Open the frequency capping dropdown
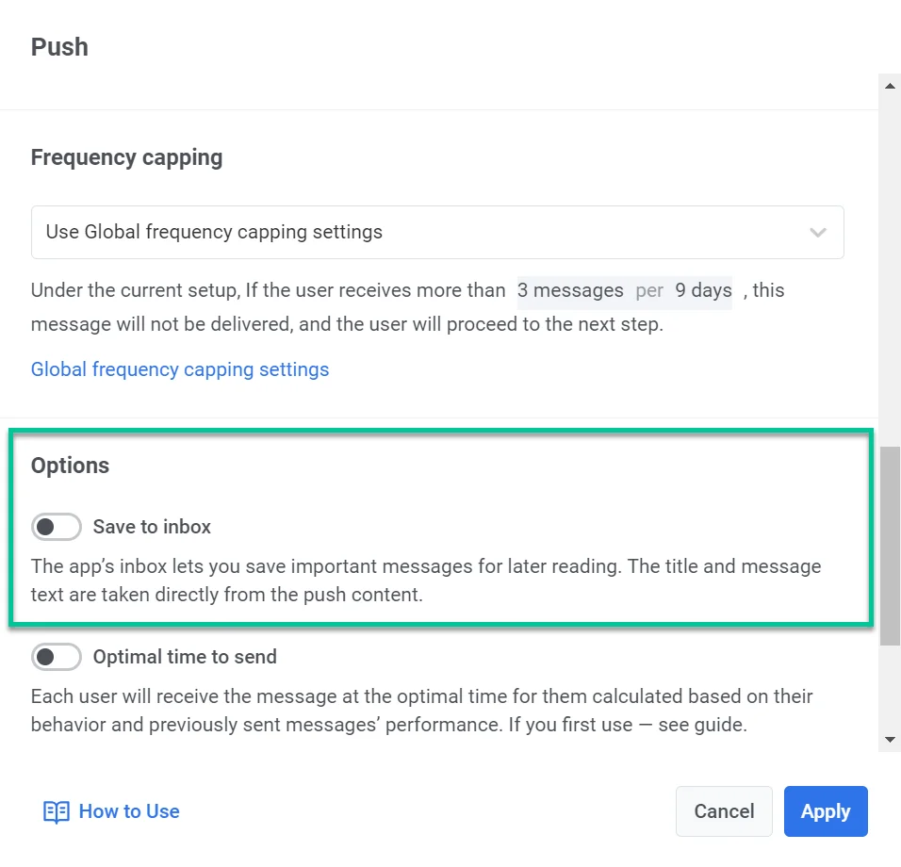 pyautogui.click(x=437, y=232)
